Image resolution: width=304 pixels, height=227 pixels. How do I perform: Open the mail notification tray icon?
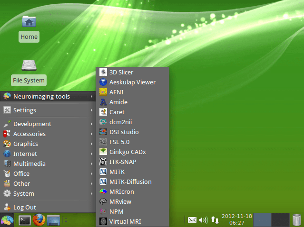[192, 220]
